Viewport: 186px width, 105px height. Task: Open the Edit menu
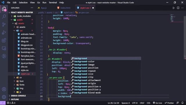coord(15,3)
